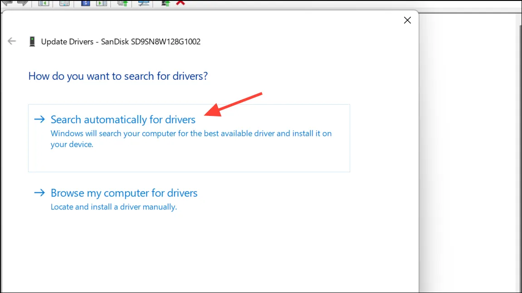Close the Update Drivers dialog
The image size is (522, 293).
click(x=407, y=20)
